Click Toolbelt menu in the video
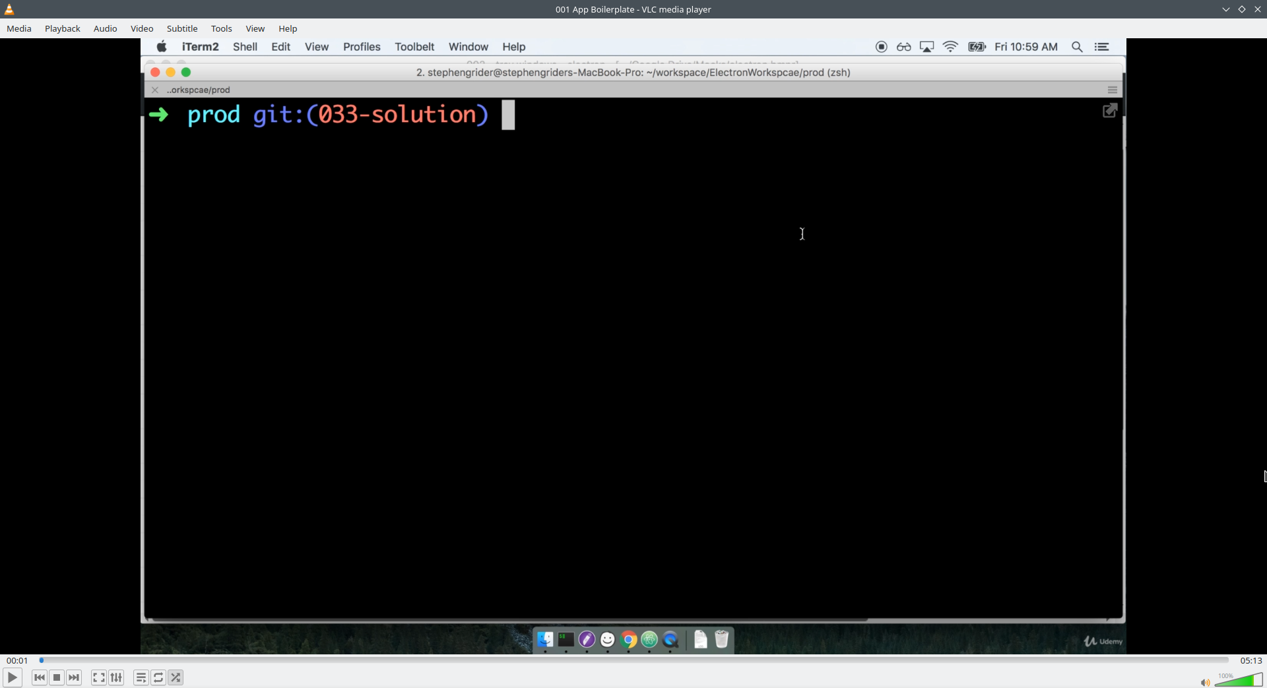The image size is (1267, 688). pos(414,47)
